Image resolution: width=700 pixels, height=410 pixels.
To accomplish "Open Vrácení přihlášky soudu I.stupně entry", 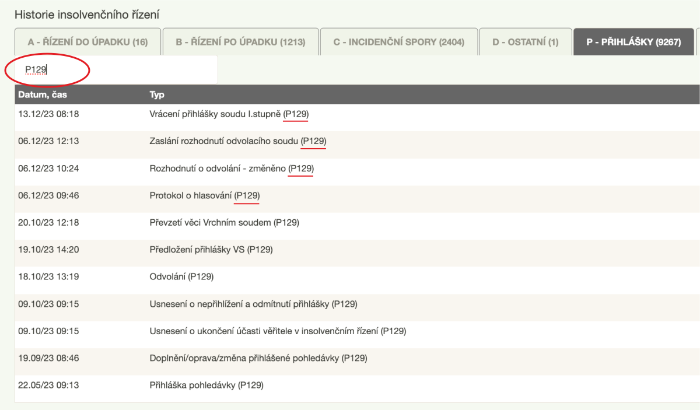I will pyautogui.click(x=229, y=114).
